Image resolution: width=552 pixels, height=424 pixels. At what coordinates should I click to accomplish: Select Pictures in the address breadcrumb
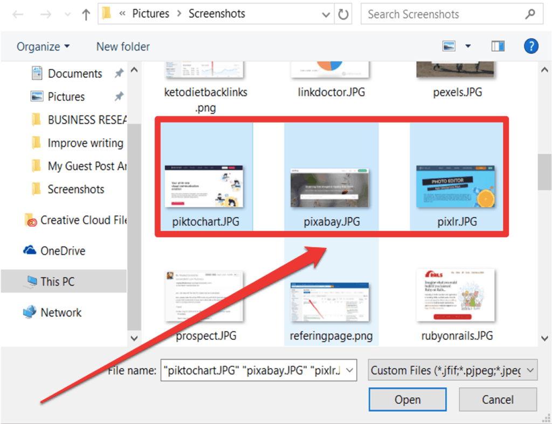151,13
